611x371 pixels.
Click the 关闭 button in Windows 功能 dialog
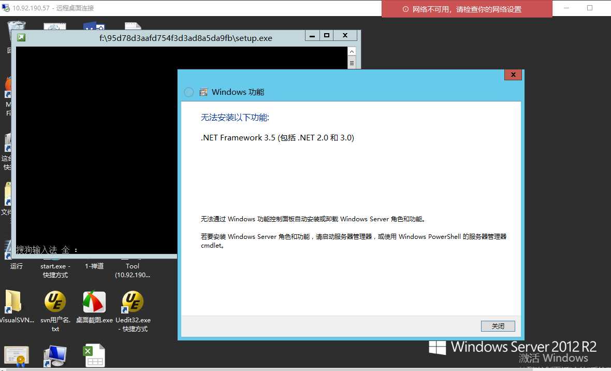pyautogui.click(x=498, y=326)
